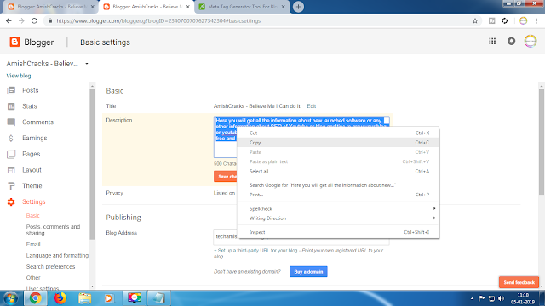
Task: Click the Save changes button
Action: (226, 177)
